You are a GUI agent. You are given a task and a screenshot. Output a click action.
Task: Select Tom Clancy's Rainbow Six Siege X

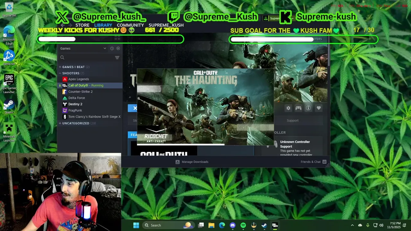coord(90,117)
